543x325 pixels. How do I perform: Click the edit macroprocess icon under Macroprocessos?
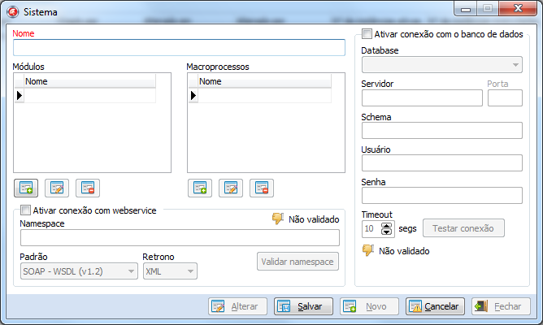[231, 188]
